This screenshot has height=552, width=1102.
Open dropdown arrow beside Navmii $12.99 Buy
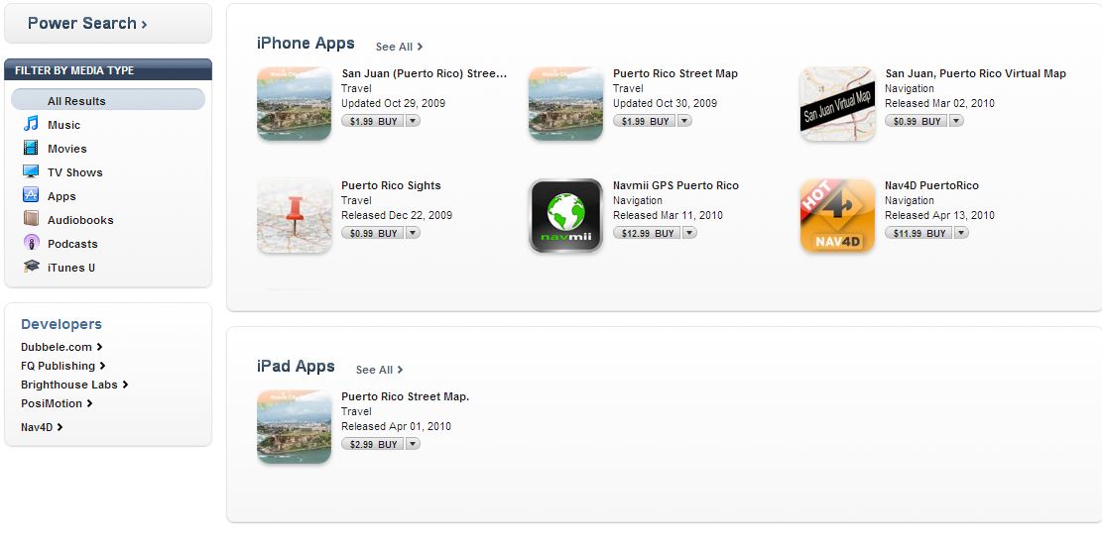(689, 233)
